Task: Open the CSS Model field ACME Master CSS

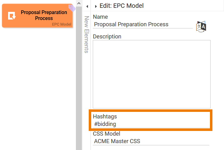Action: (151, 141)
